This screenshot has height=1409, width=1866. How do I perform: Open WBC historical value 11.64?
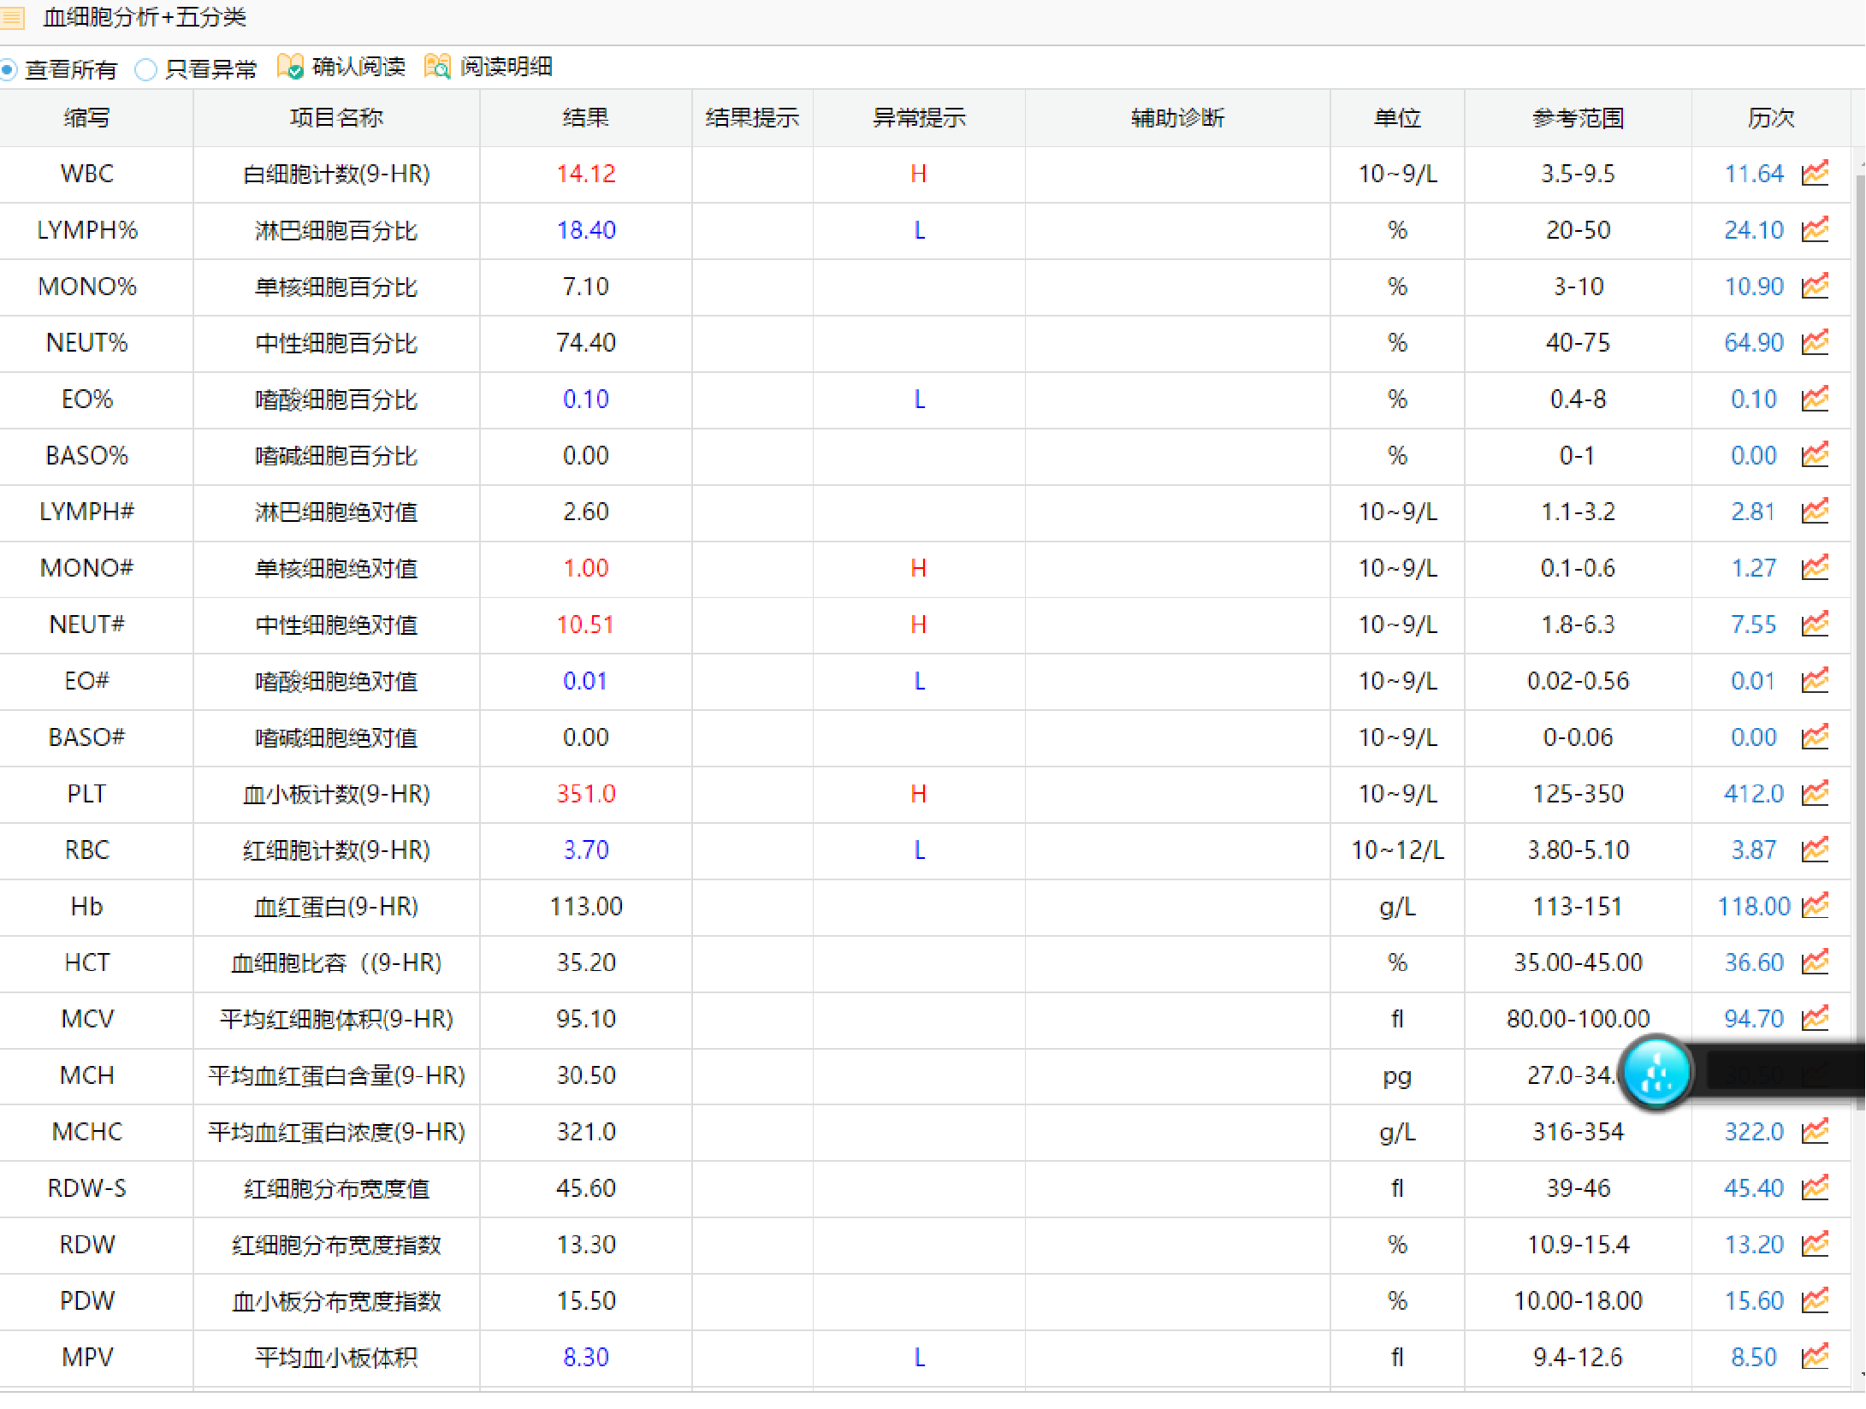(1752, 174)
